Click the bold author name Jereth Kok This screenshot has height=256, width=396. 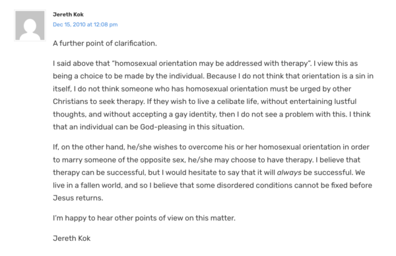(68, 14)
